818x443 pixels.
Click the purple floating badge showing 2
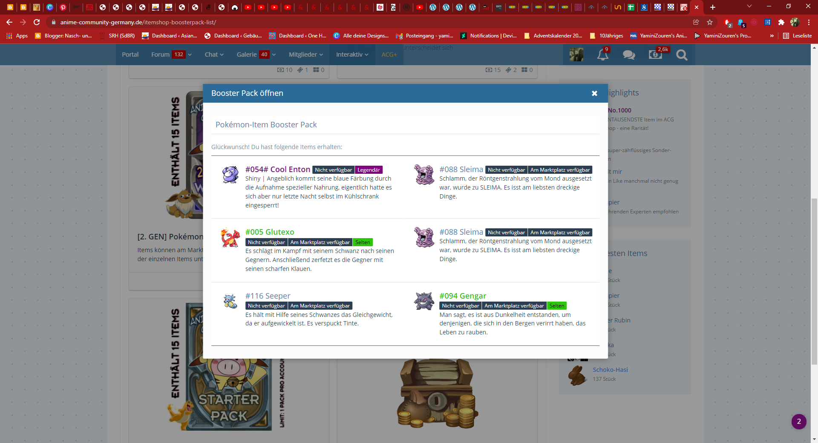(x=799, y=421)
